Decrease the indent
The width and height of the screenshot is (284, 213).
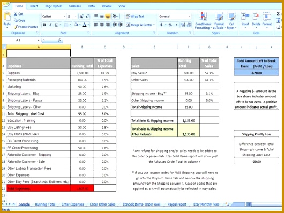(x=115, y=25)
